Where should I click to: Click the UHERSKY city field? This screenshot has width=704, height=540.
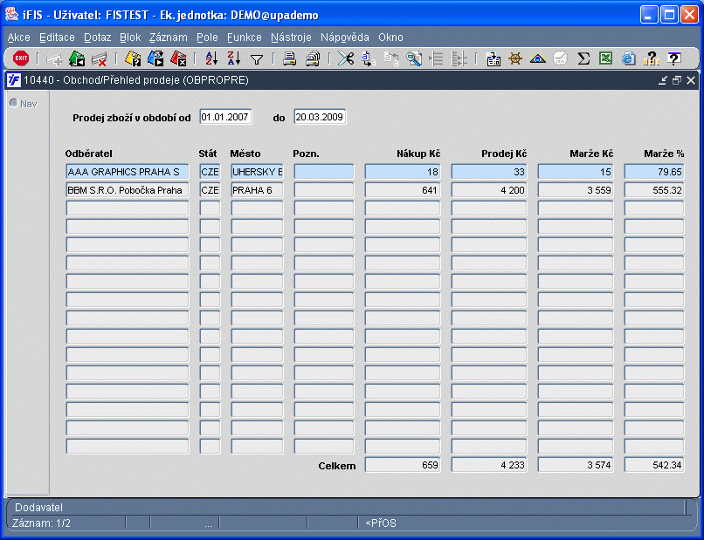click(x=258, y=172)
